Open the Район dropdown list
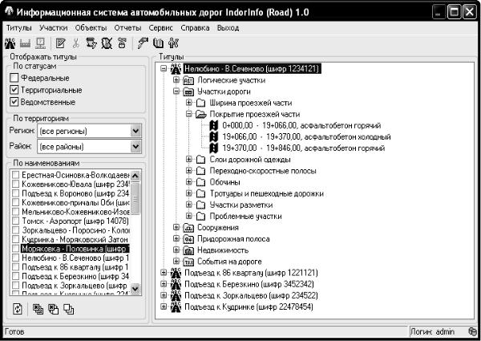The image size is (481, 341). (x=134, y=147)
